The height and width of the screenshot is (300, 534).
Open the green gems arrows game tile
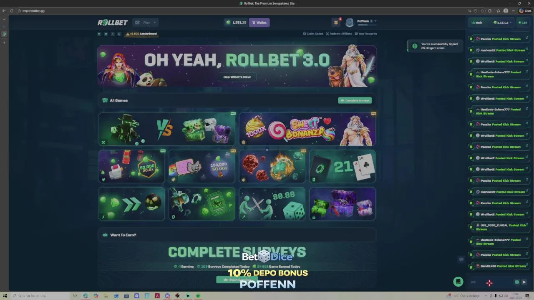132,204
